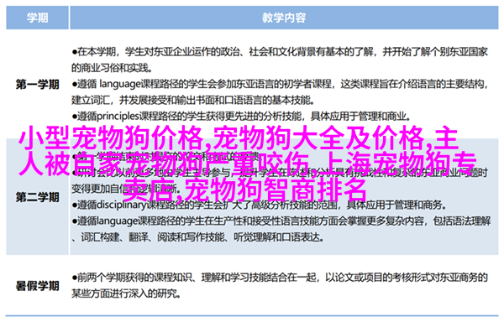Image resolution: width=504 pixels, height=322 pixels.
Task: Click the '学期' column header
Action: click(x=37, y=18)
